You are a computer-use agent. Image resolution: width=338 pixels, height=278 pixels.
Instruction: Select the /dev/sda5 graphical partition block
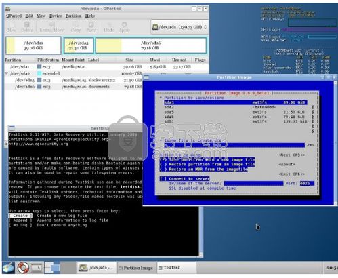[x=79, y=45]
